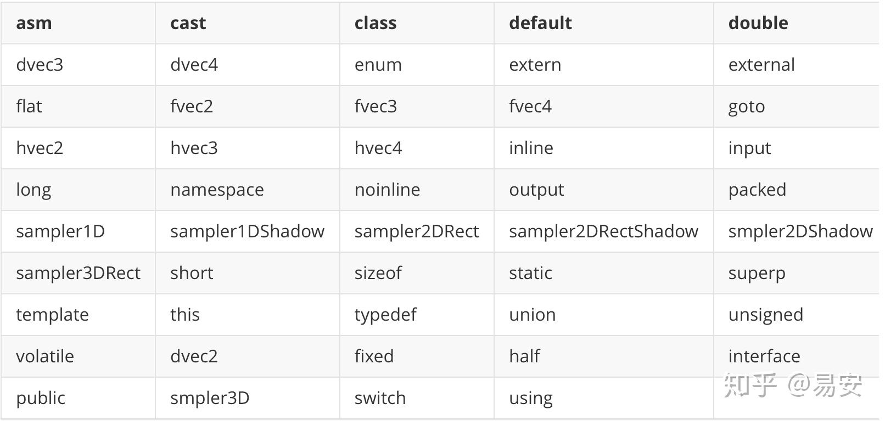
Task: Click the "half" keyword cell
Action: click(x=524, y=356)
